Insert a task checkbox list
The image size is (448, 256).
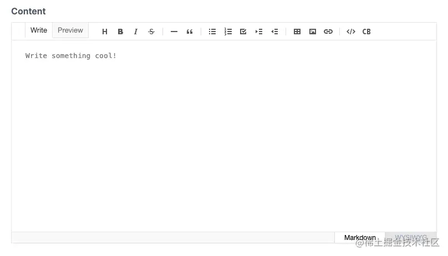pos(243,32)
